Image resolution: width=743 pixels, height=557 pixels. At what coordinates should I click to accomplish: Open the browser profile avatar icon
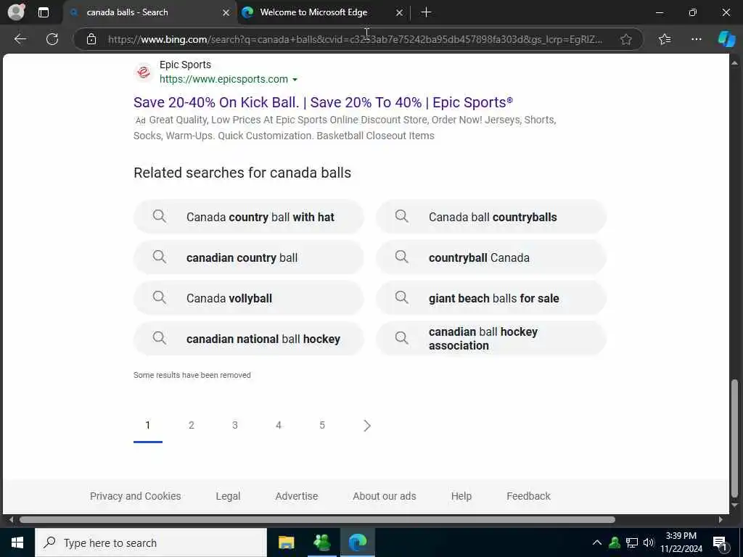tap(16, 12)
